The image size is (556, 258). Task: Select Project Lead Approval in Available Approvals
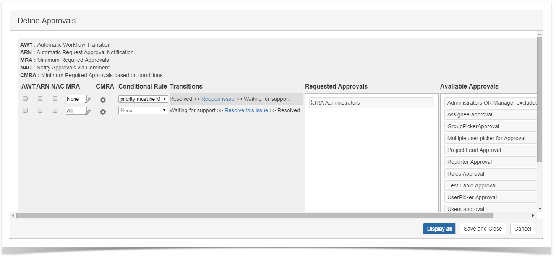click(x=474, y=150)
